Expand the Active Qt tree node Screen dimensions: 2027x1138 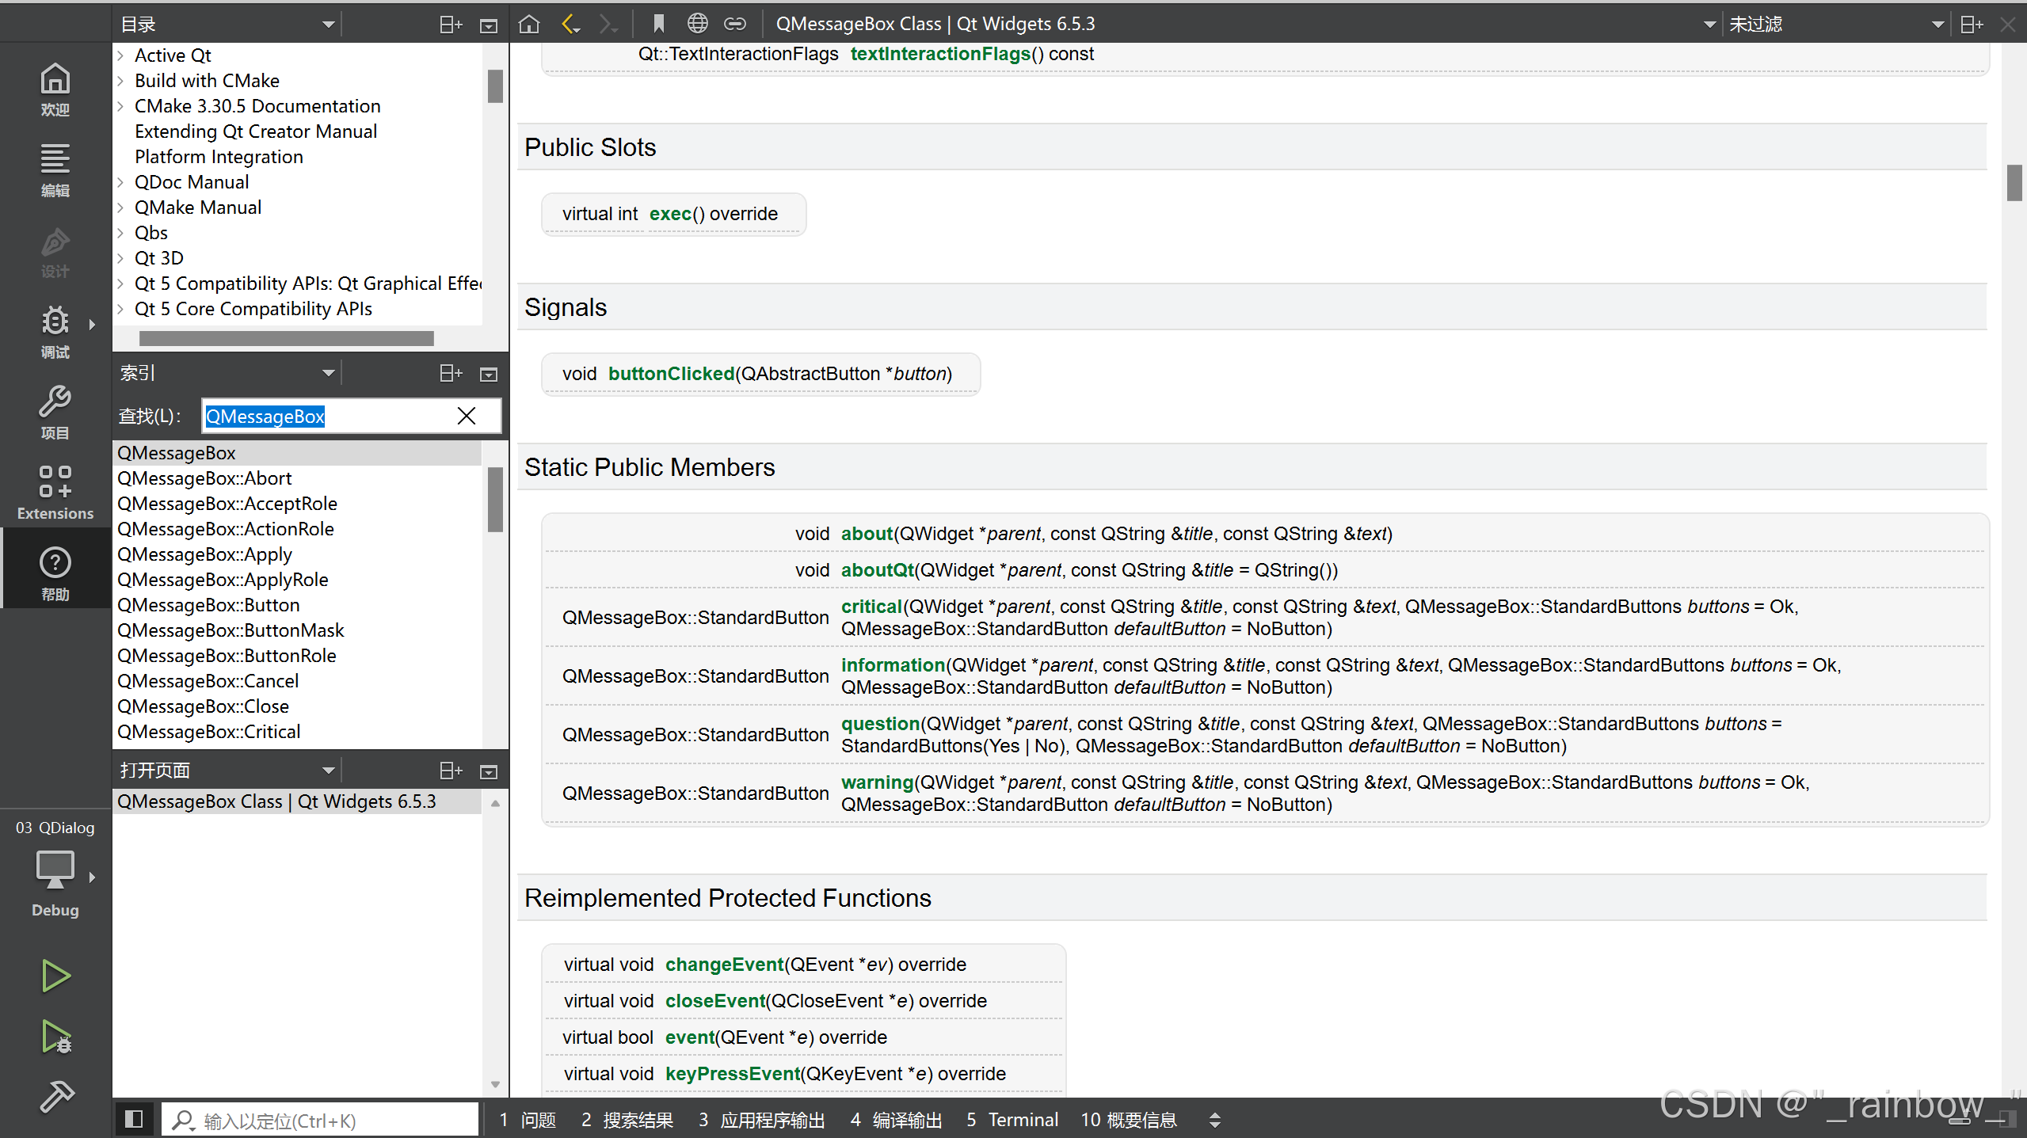[x=121, y=55]
